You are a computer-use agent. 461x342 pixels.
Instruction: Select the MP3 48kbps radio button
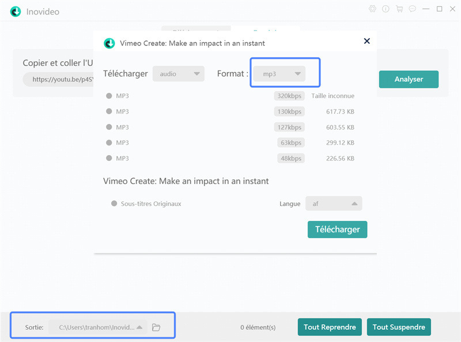(109, 158)
